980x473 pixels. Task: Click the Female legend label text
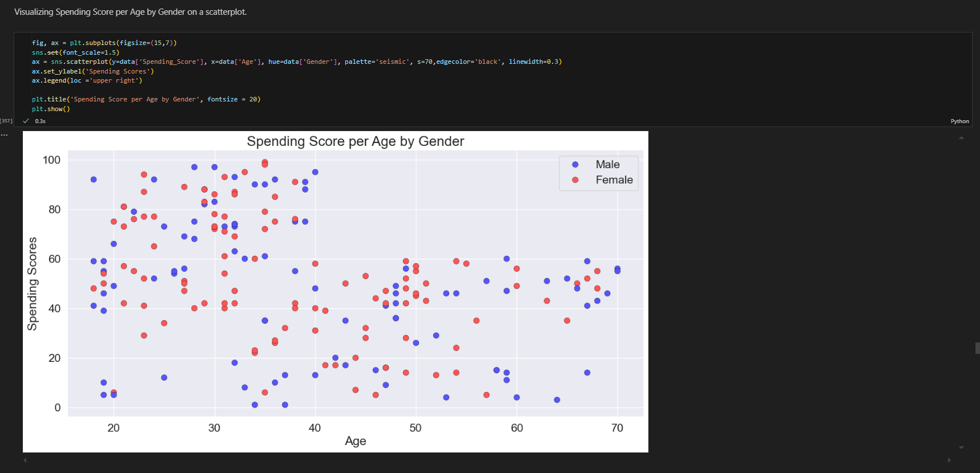614,180
